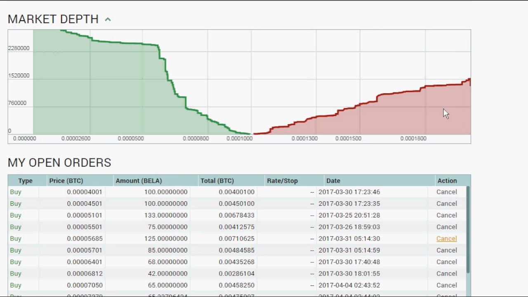This screenshot has width=528, height=297.
Task: Cancel the 0.00007050 buy order
Action: pyautogui.click(x=446, y=285)
